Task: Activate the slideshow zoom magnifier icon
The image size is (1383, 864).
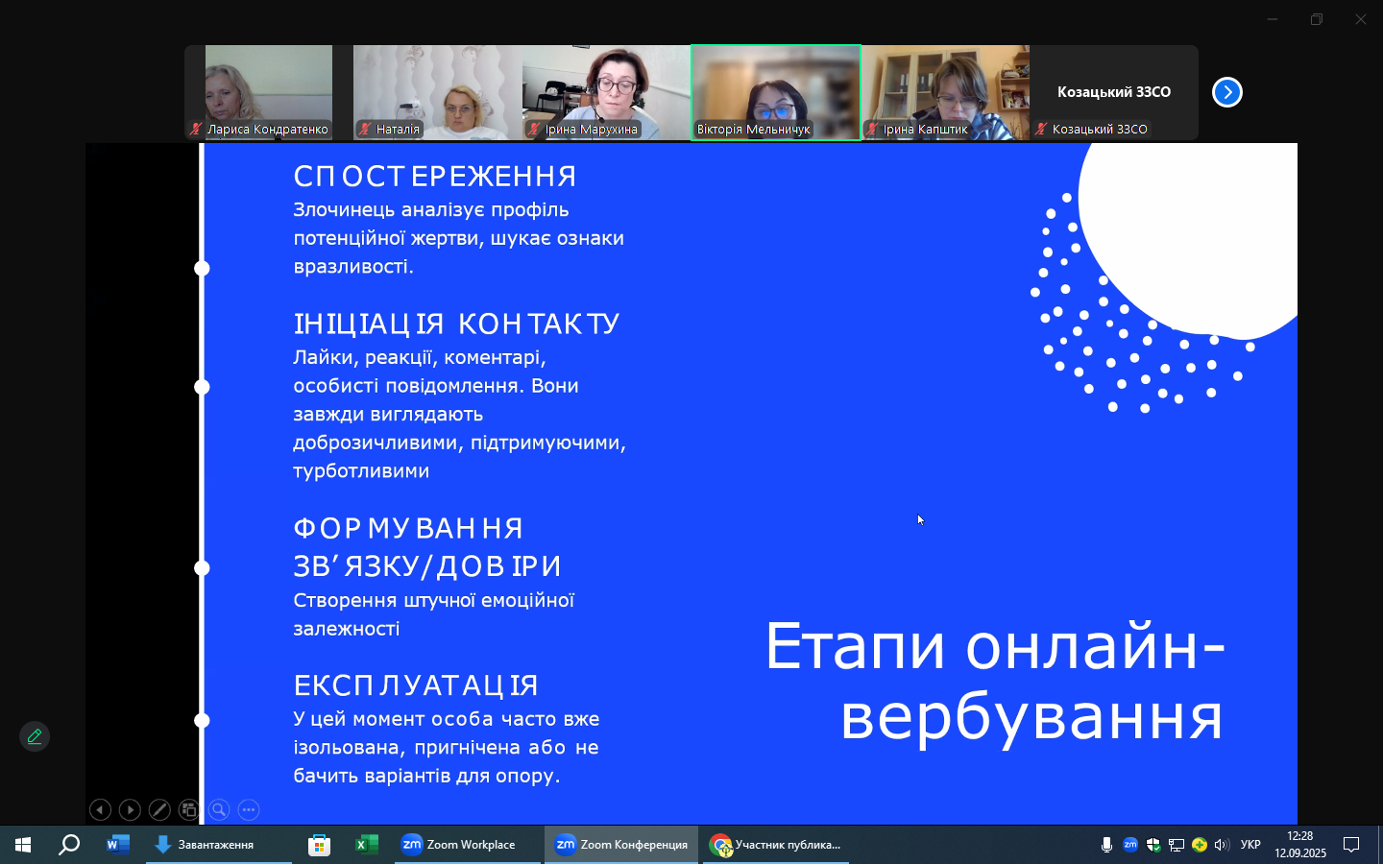Action: (x=219, y=810)
